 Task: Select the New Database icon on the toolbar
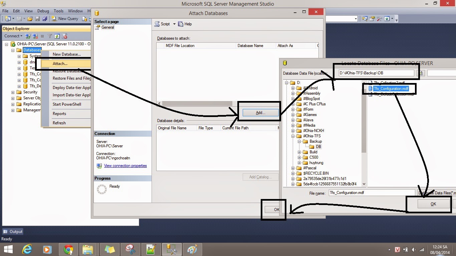click(x=8, y=19)
